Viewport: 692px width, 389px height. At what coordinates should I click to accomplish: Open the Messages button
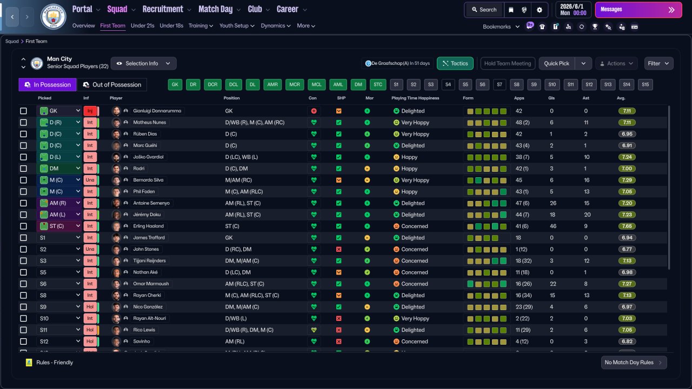click(x=638, y=10)
